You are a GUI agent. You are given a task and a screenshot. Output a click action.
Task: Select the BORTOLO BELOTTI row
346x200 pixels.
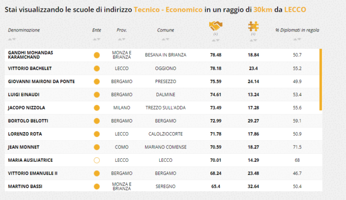click(163, 121)
